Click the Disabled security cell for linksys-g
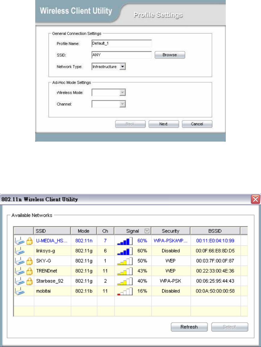Viewport: 261px width, 347px height. 171,251
